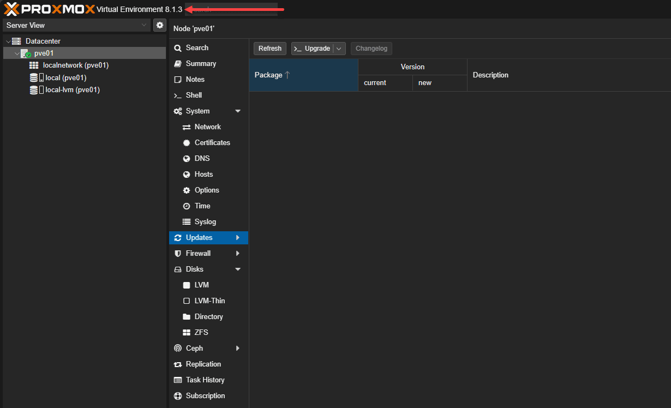Click the Task History list icon
This screenshot has width=671, height=408.
(x=177, y=380)
